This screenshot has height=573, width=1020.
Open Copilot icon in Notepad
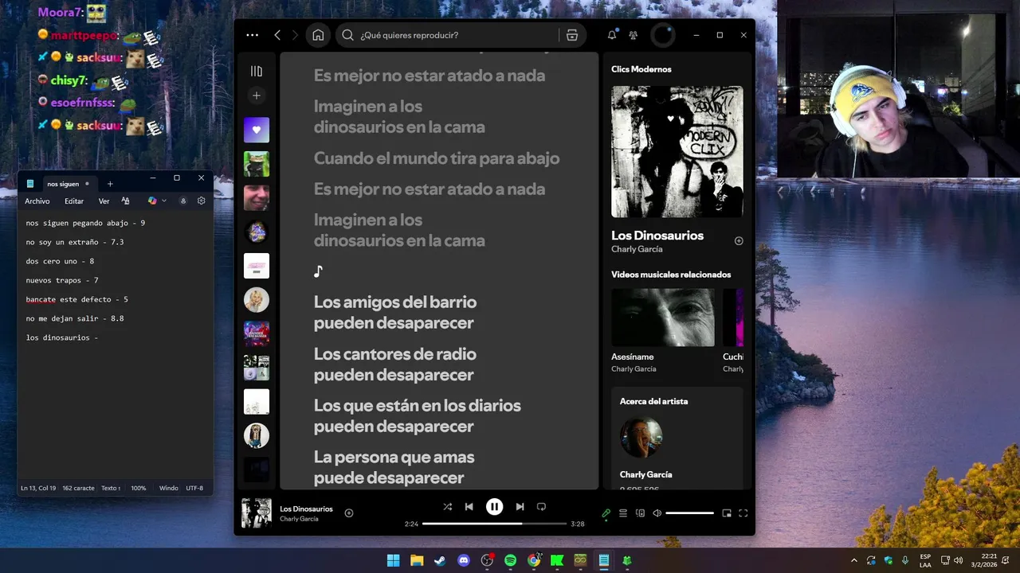coord(152,201)
